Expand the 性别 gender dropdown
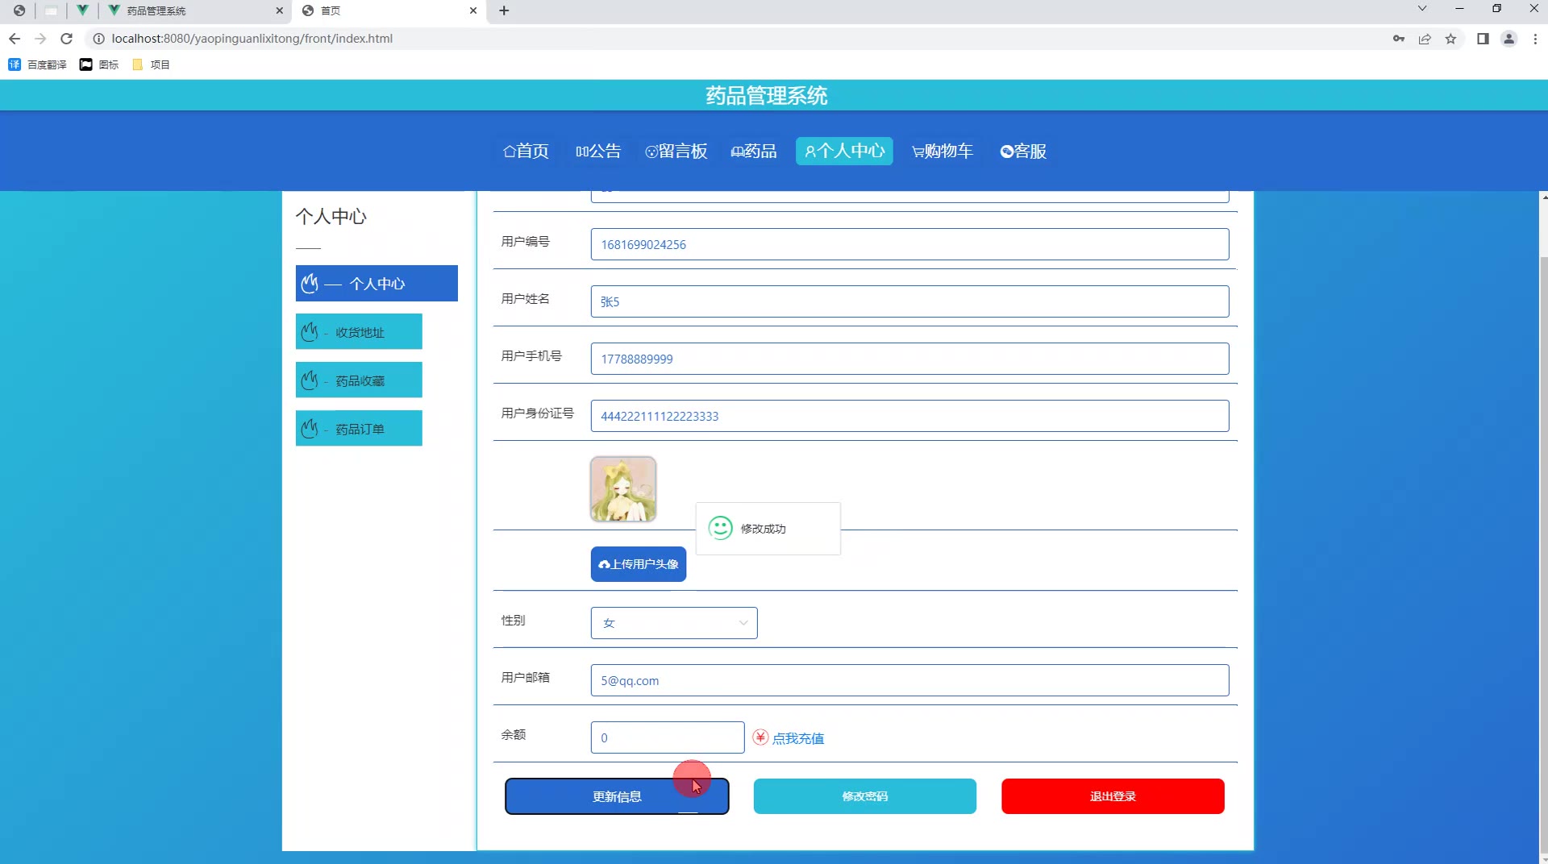This screenshot has width=1548, height=864. point(673,623)
